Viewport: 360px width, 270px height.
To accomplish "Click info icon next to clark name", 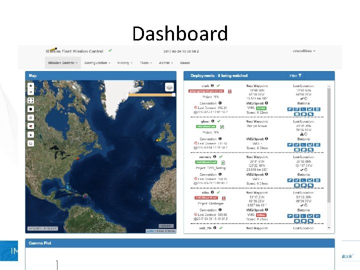I will click(212, 85).
